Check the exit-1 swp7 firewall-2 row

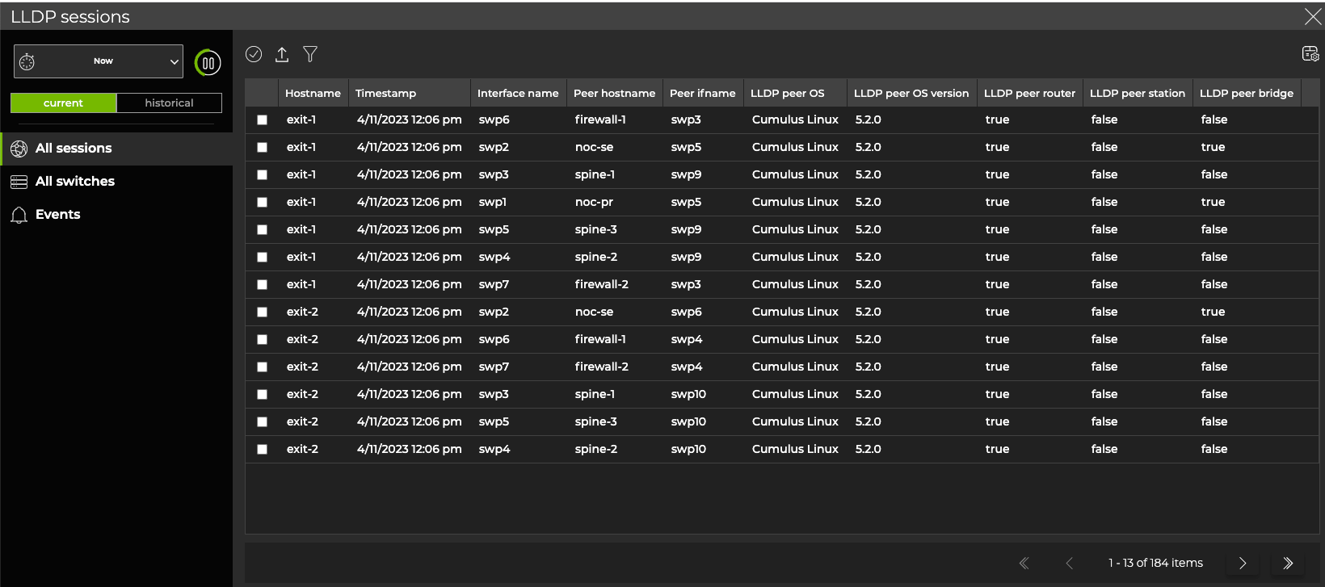262,285
